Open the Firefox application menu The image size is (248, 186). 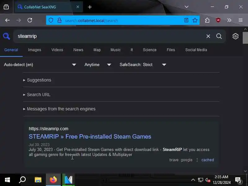click(x=241, y=20)
